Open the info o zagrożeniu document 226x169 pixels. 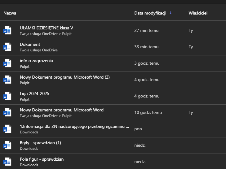(x=37, y=61)
